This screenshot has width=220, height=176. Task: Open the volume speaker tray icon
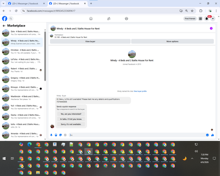click(196, 151)
